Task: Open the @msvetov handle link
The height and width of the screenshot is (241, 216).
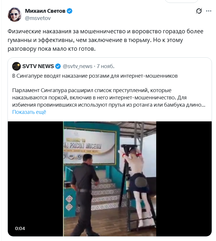Action: 38,18
